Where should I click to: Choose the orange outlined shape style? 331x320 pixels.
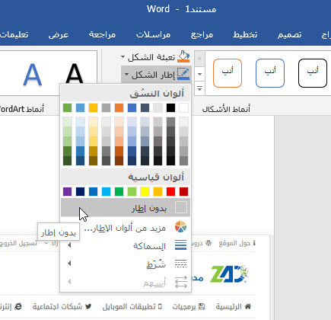[x=228, y=73]
